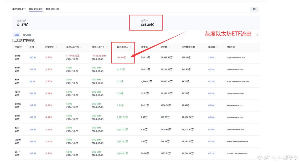Click Grayscale Ethereum Trust name

click(236, 57)
